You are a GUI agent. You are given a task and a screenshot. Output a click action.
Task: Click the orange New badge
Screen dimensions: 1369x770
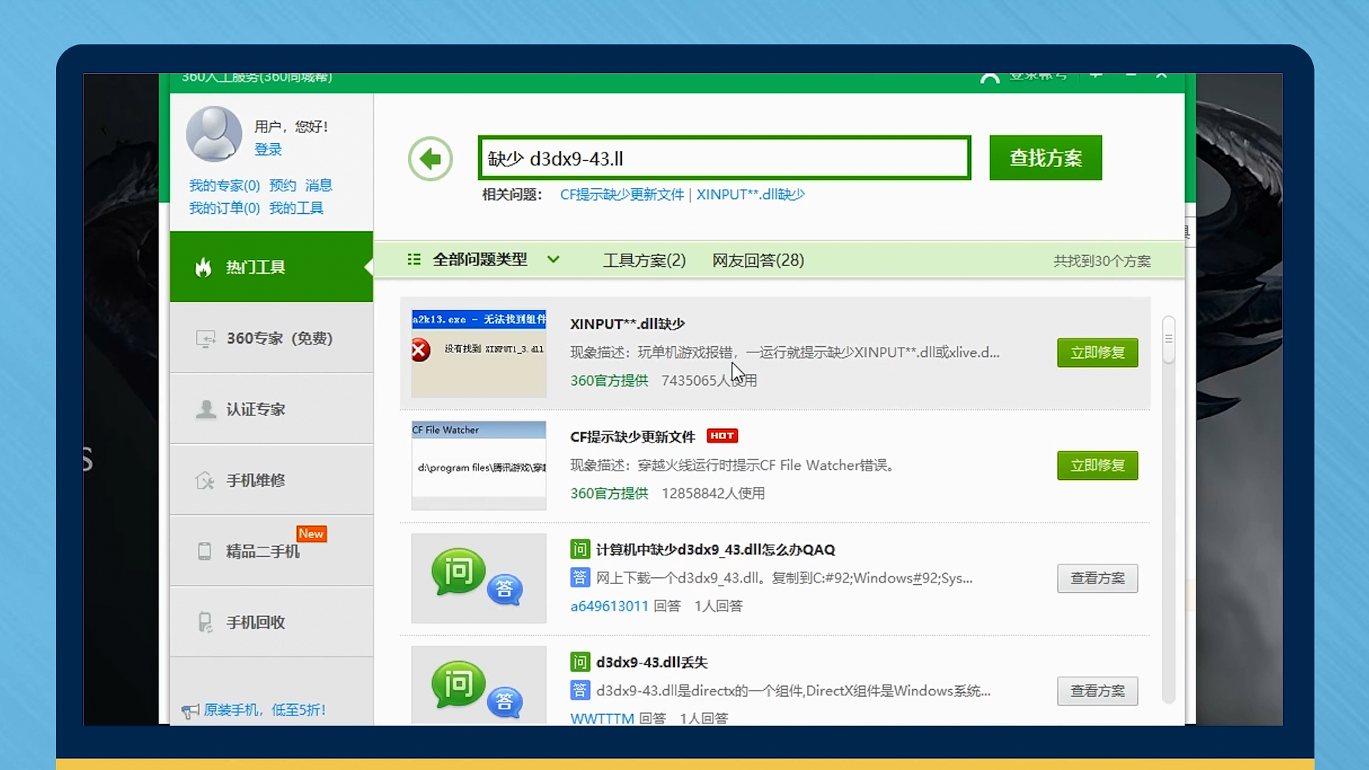click(311, 534)
